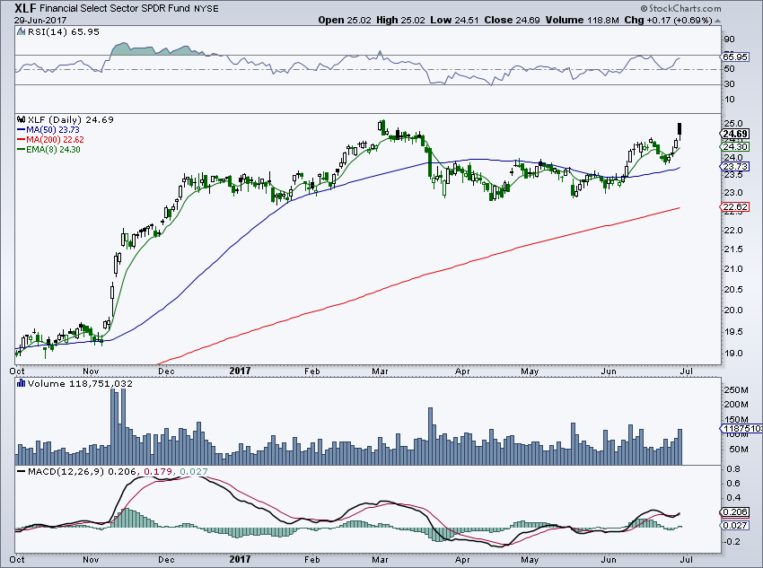
Task: Click the 23.73 MA(50) tag on price axis
Action: pyautogui.click(x=735, y=167)
